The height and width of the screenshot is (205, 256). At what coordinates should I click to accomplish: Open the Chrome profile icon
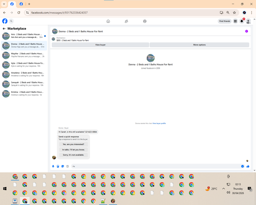point(244,13)
